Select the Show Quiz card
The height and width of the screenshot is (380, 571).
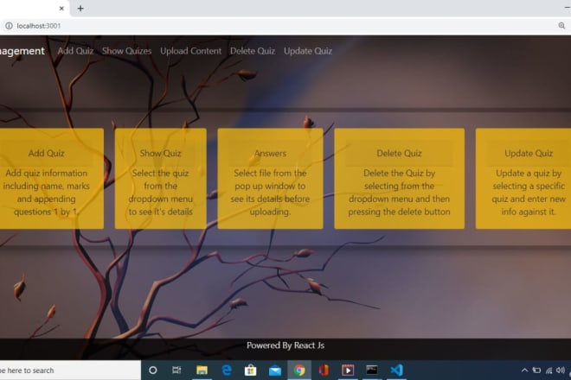[161, 179]
